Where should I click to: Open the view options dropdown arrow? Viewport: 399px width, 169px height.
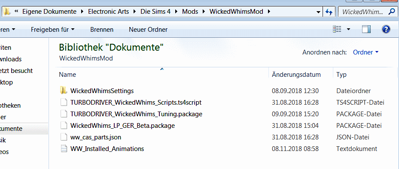point(348,29)
